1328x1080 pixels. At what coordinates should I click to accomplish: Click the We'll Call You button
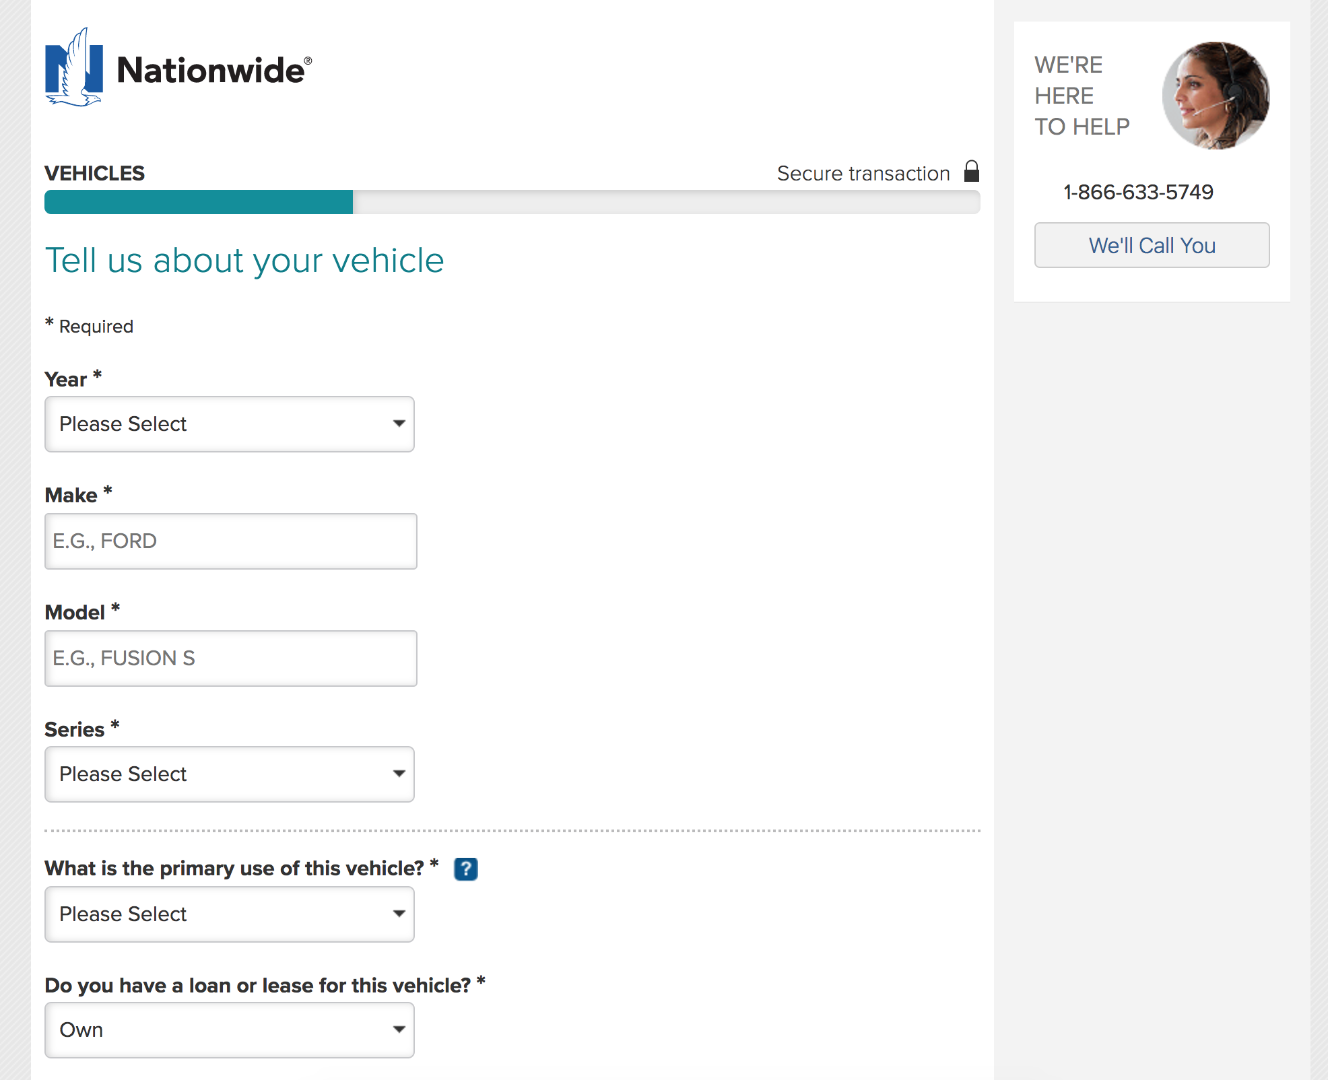(1152, 245)
